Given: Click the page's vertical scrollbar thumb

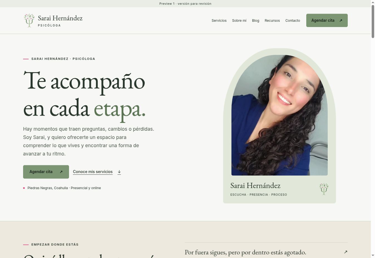Looking at the screenshot, I should (x=373, y=21).
